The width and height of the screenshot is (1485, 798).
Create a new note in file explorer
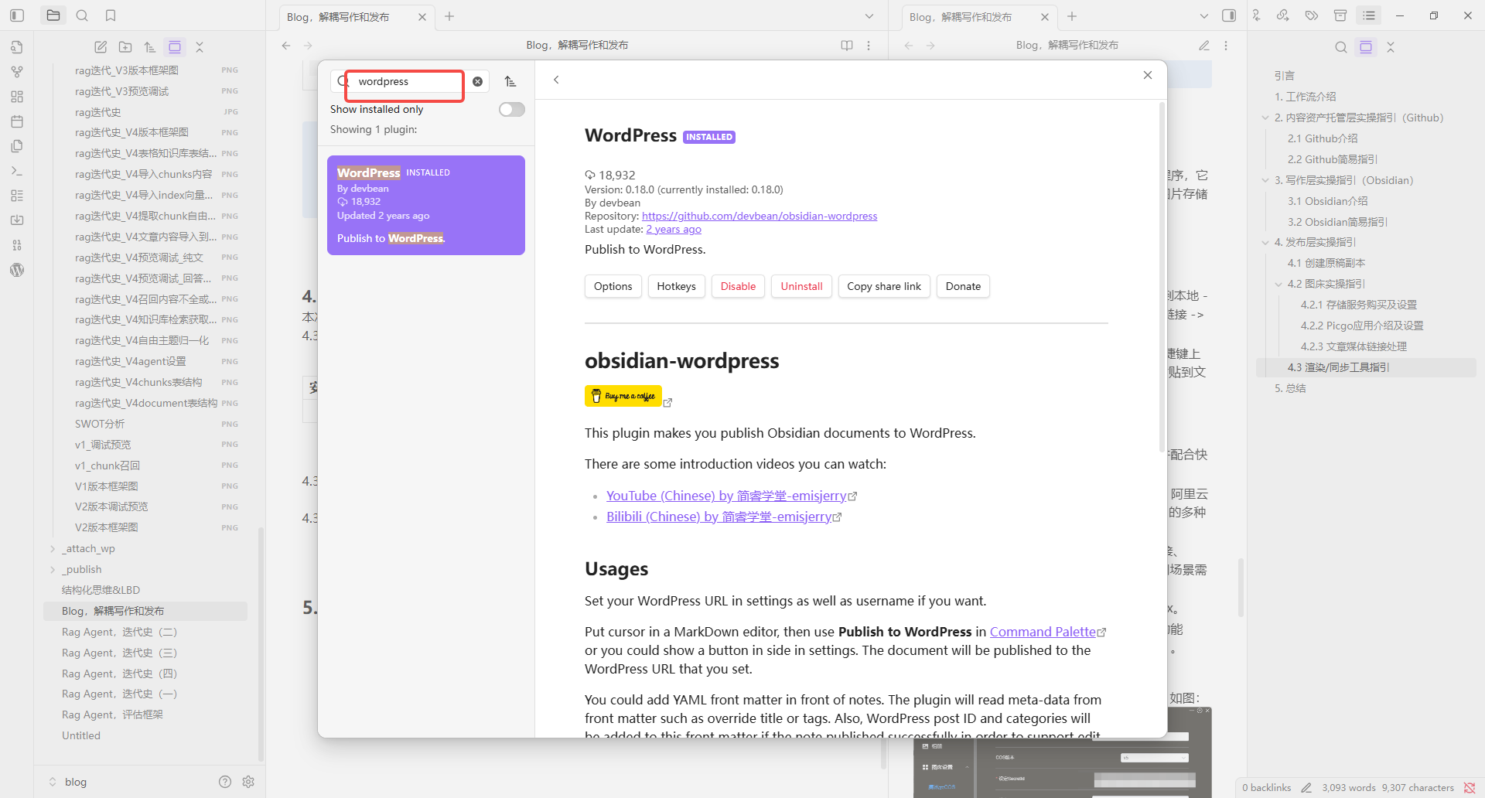101,47
